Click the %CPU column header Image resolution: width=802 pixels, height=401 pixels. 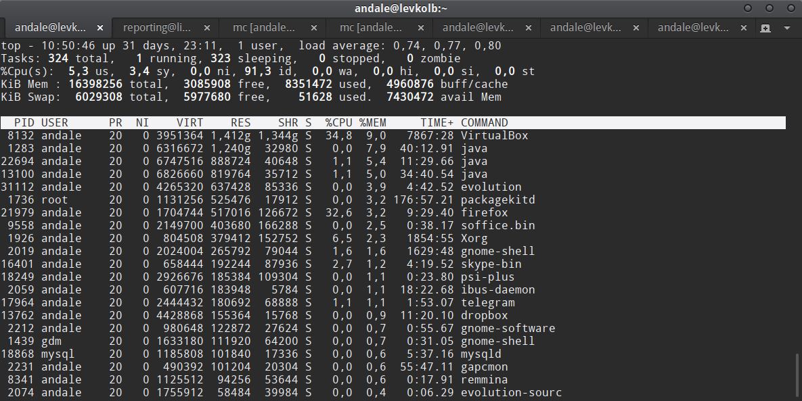339,122
